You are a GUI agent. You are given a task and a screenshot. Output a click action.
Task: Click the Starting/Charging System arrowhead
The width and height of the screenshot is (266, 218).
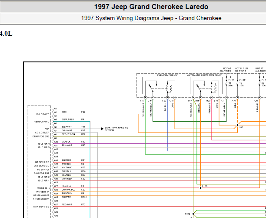click(x=102, y=129)
